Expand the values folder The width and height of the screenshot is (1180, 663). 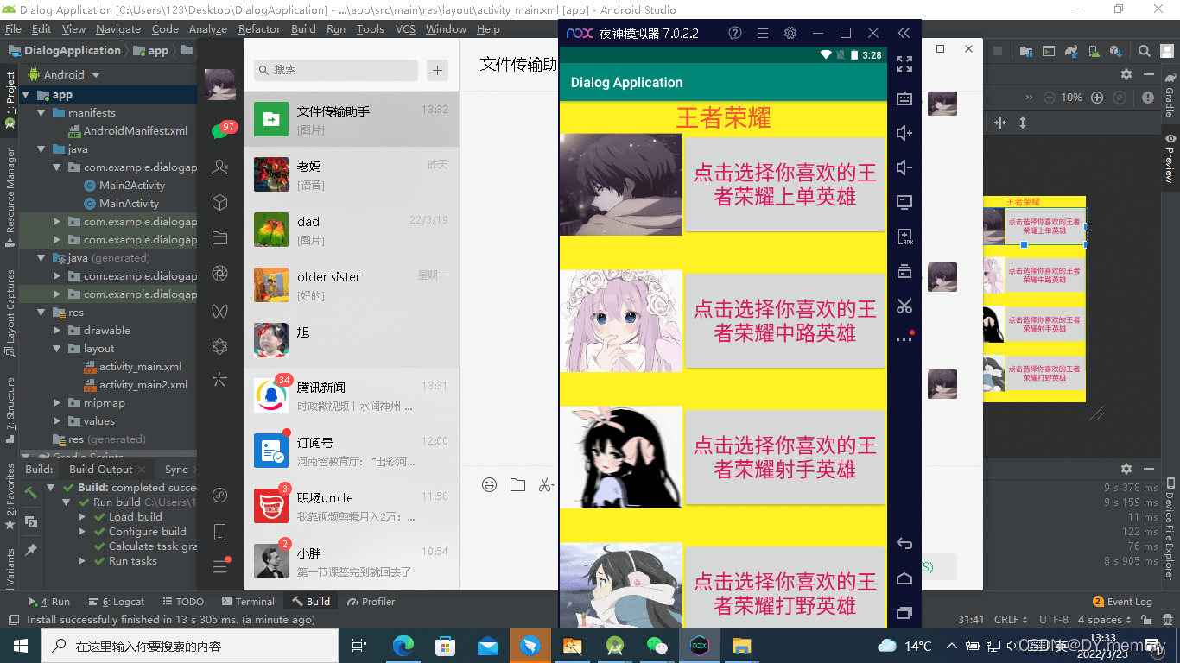pos(57,421)
